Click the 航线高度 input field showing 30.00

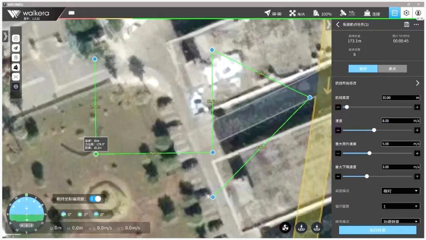tap(398, 98)
